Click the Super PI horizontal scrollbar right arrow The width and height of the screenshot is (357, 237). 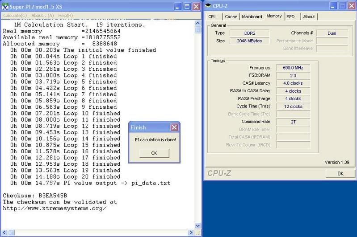[191, 233]
